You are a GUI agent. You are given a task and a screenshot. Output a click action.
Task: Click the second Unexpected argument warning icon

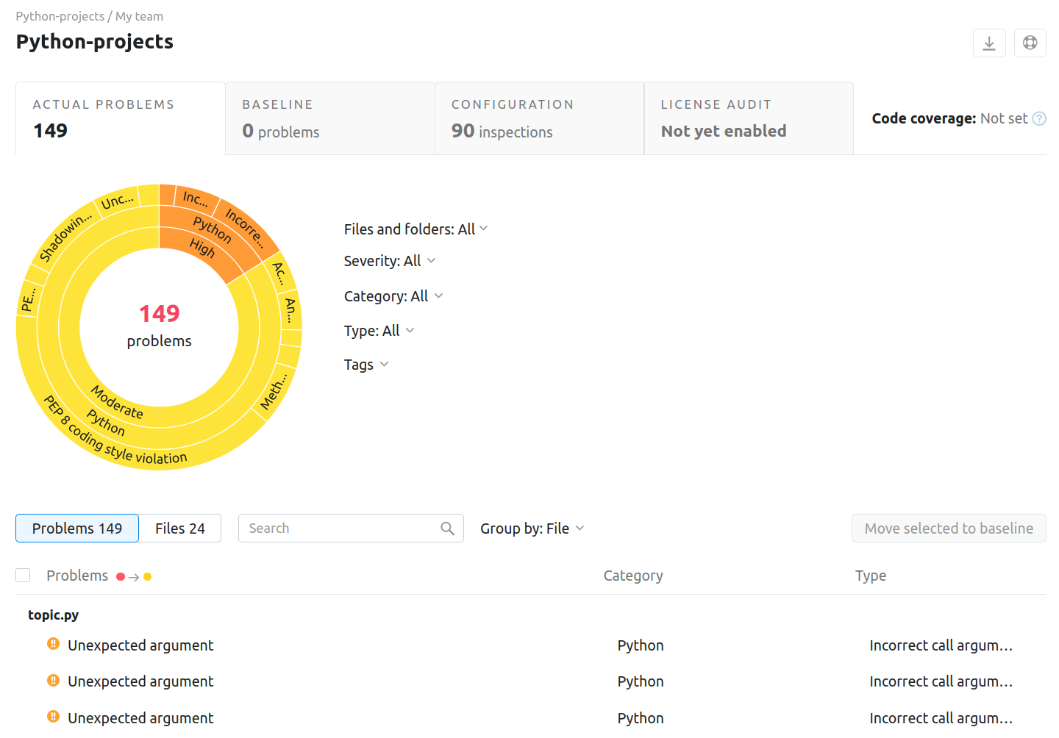[x=53, y=681]
